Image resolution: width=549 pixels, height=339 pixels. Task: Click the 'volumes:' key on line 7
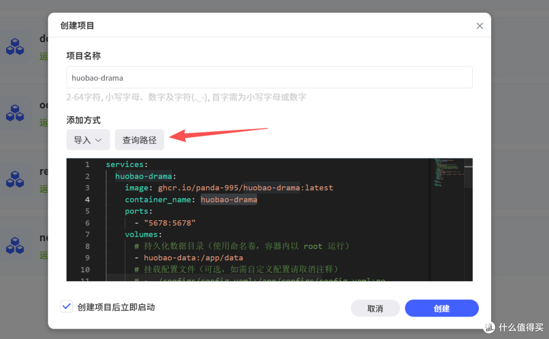click(143, 234)
